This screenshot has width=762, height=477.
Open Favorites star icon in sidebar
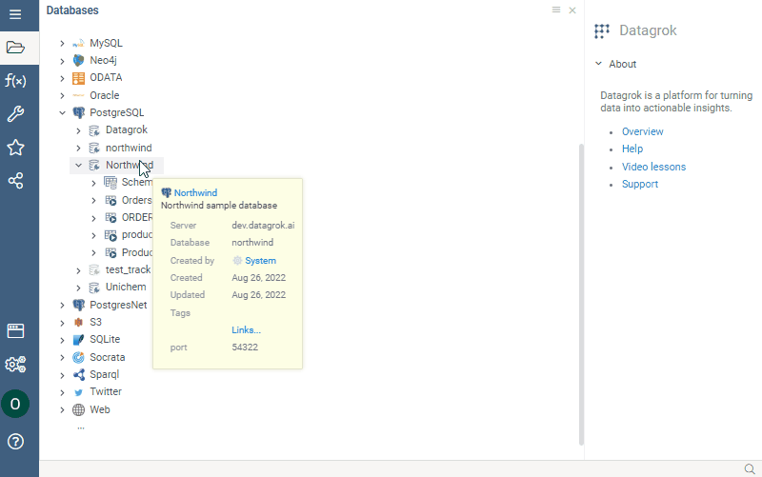click(x=15, y=148)
